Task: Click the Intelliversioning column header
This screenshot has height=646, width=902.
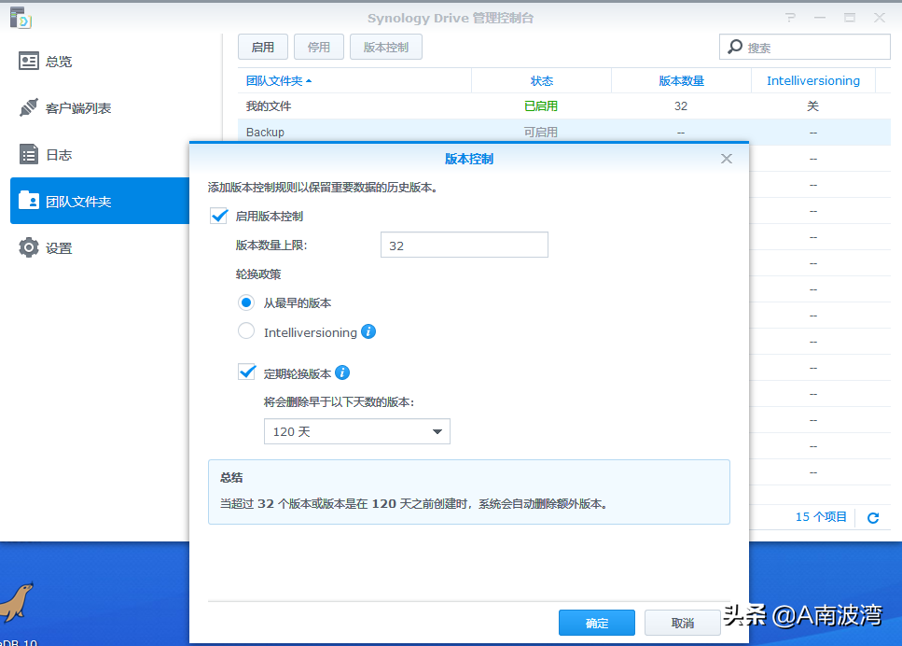Action: point(813,80)
